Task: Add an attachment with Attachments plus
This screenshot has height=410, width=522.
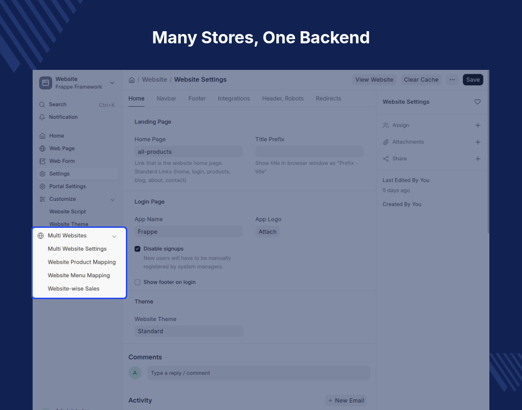Action: click(478, 142)
